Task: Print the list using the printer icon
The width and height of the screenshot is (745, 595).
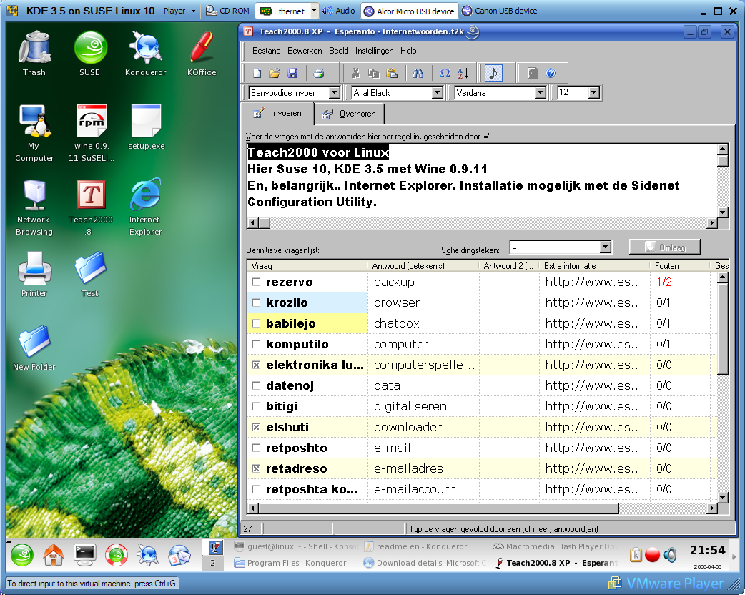Action: [x=319, y=73]
